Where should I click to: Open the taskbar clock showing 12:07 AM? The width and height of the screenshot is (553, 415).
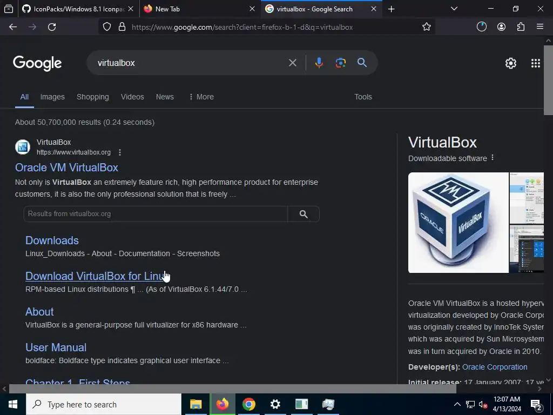click(507, 404)
